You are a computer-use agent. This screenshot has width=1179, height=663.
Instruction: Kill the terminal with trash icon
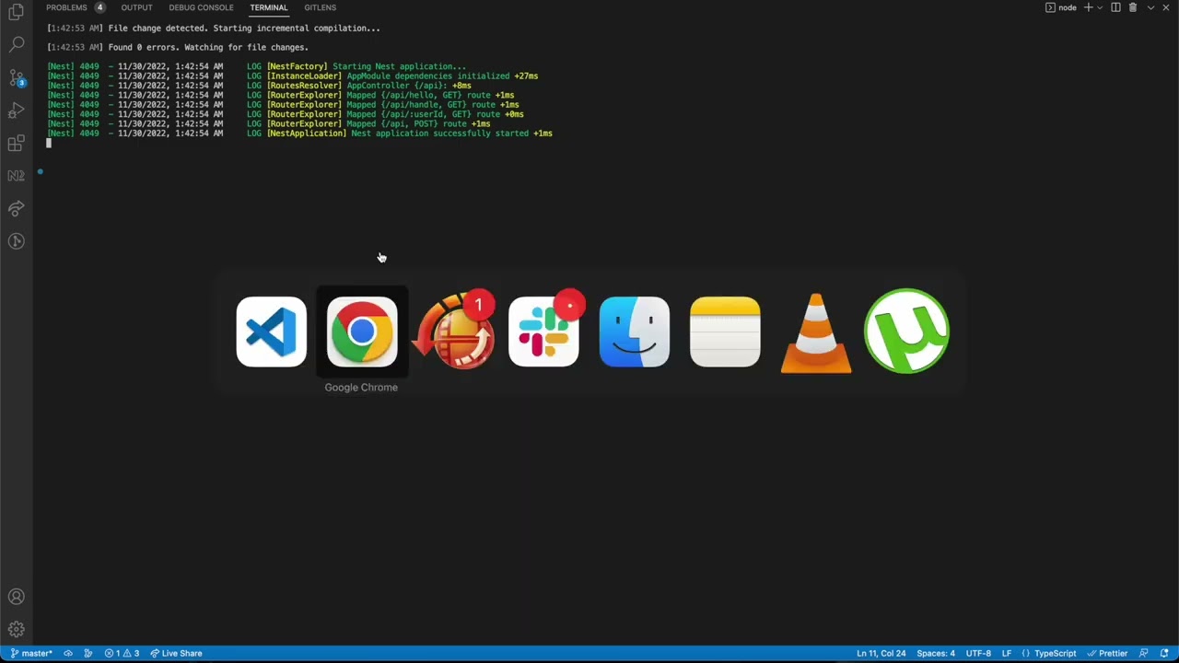(1133, 7)
